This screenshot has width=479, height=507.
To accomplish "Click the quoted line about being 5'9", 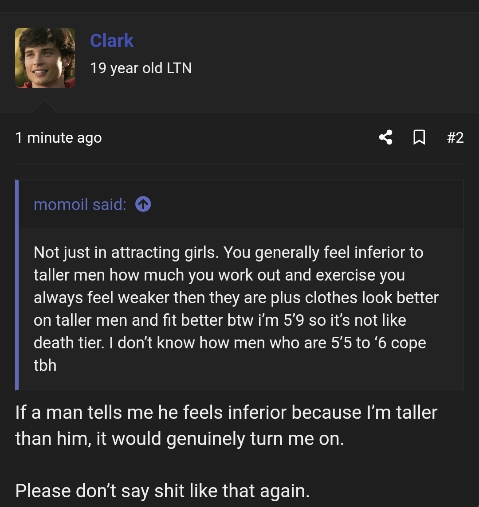I will point(220,320).
